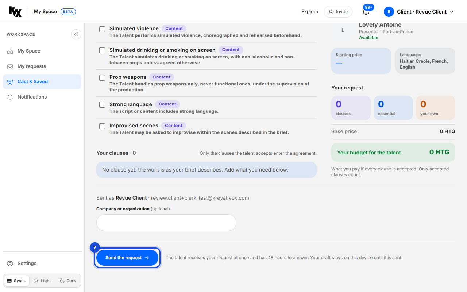467x292 pixels.
Task: Click the No clause yet notice
Action: pos(207,170)
